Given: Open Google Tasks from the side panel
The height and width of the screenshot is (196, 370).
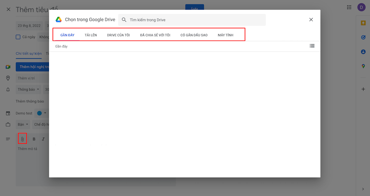Looking at the screenshot, I should 363,37.
